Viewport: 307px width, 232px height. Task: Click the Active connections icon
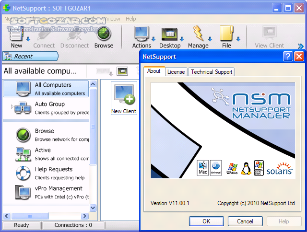[x=23, y=154]
